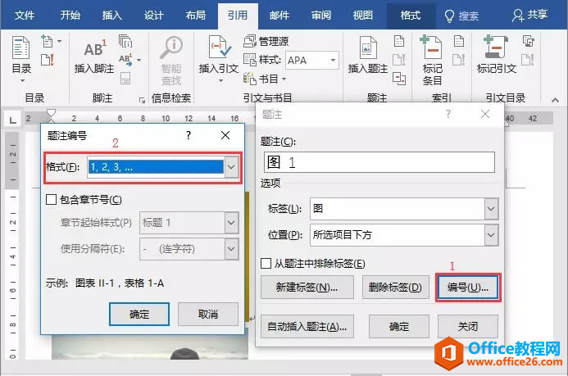Click into the 题注 caption text field
This screenshot has height=376, width=568.
[379, 162]
